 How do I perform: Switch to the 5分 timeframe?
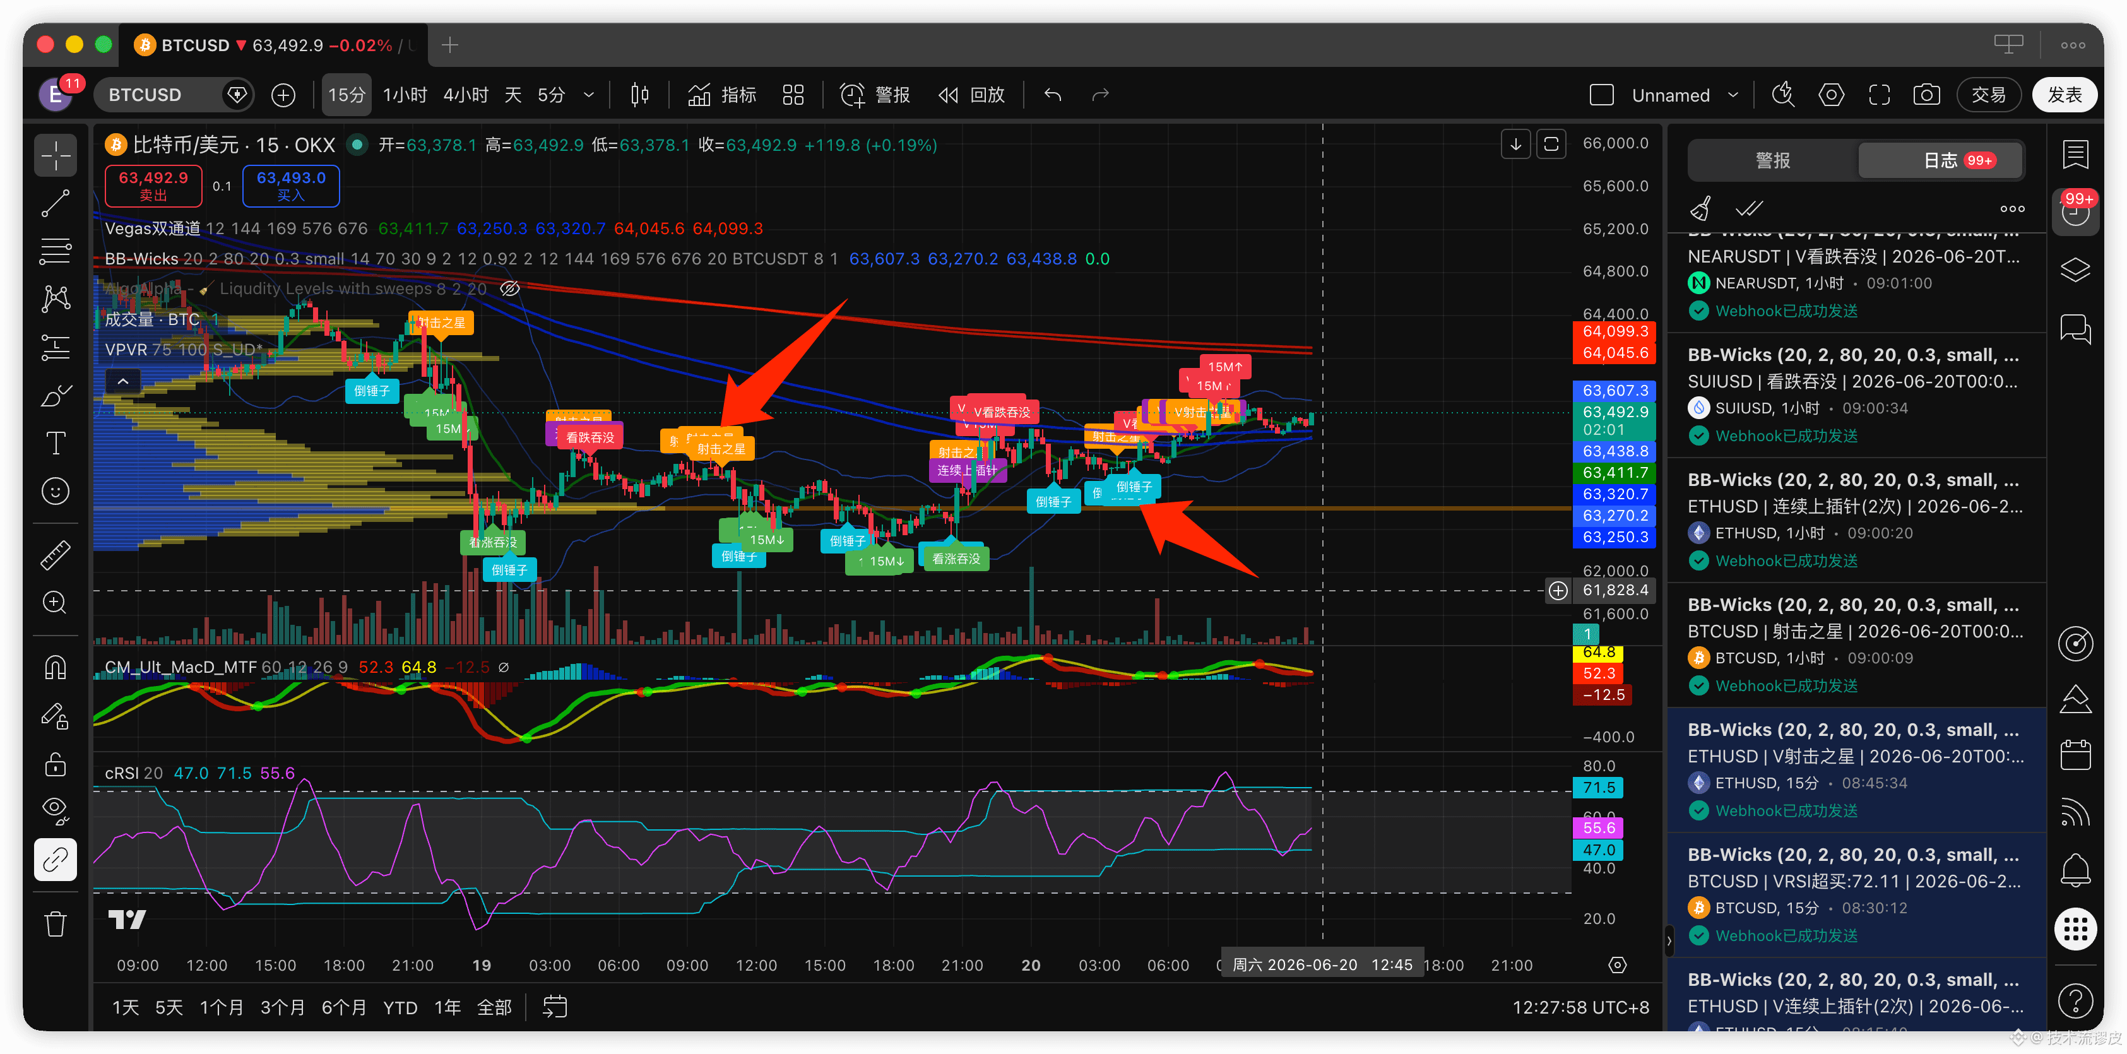[x=551, y=95]
